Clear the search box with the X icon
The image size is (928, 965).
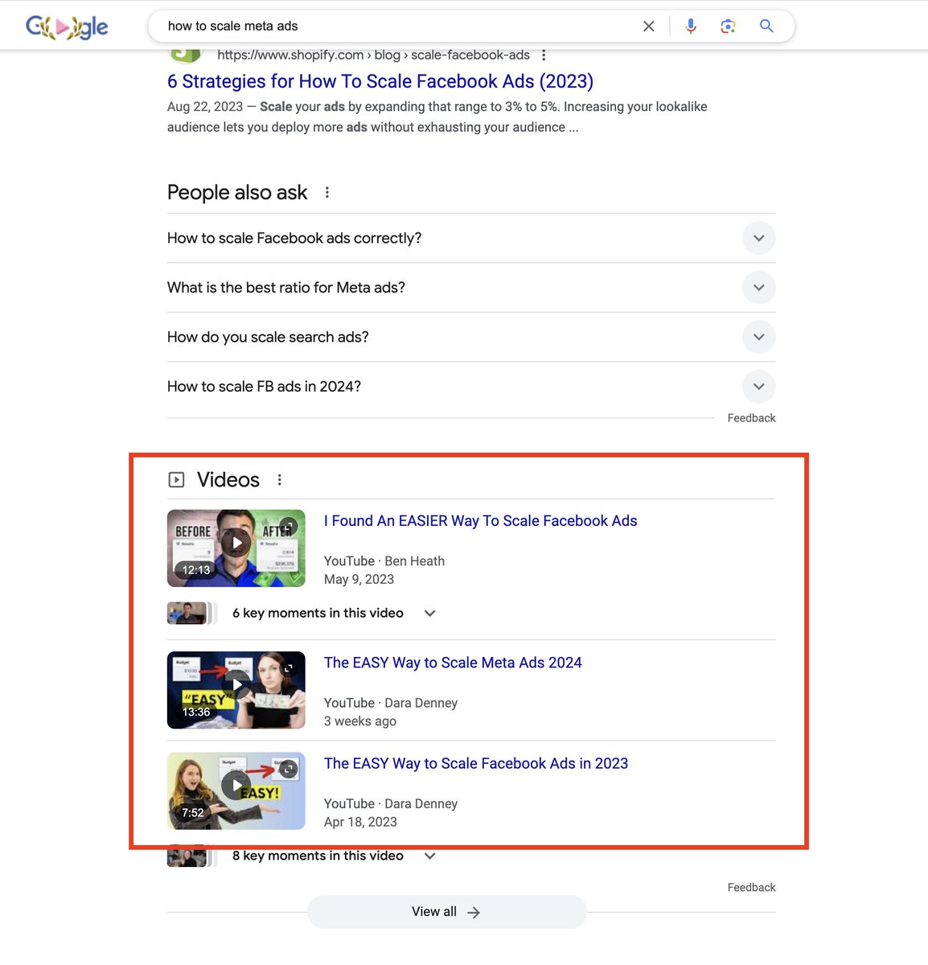[x=649, y=27]
